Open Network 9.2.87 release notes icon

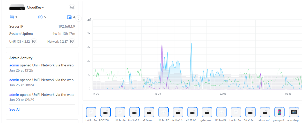pos(72,41)
